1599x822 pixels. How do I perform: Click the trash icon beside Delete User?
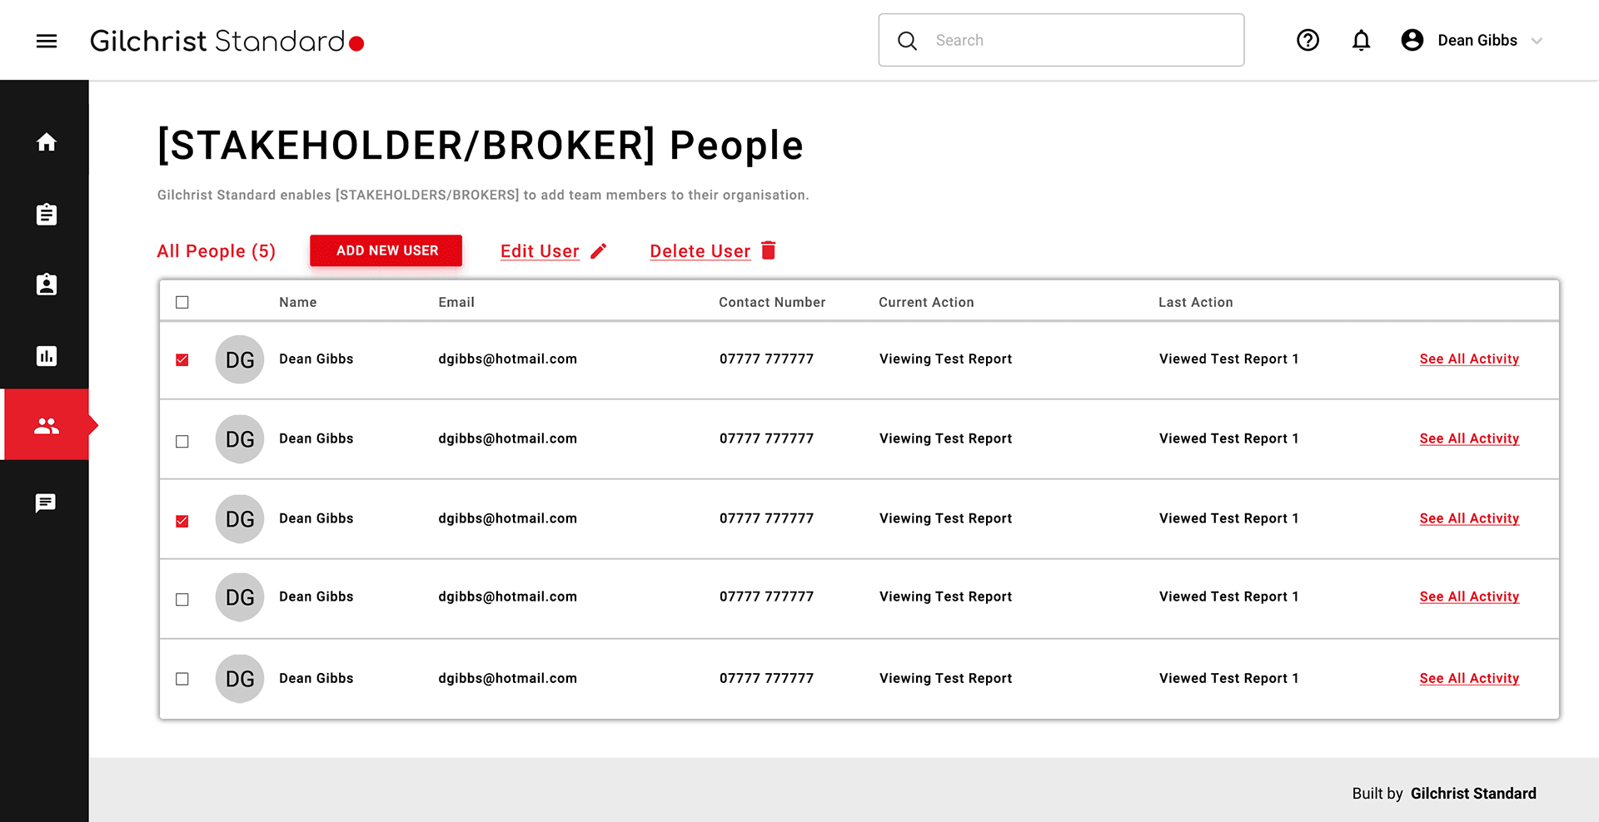[769, 250]
